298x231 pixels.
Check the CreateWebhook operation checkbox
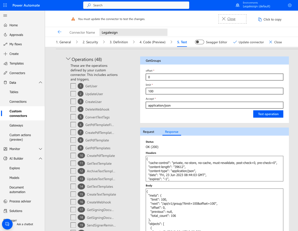click(73, 202)
